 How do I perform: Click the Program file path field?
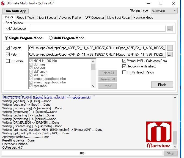click(97, 48)
